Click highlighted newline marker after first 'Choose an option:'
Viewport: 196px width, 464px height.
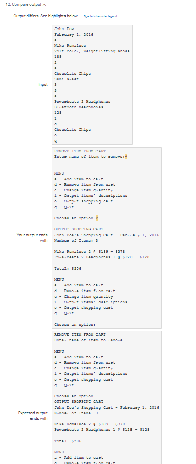click(x=97, y=218)
